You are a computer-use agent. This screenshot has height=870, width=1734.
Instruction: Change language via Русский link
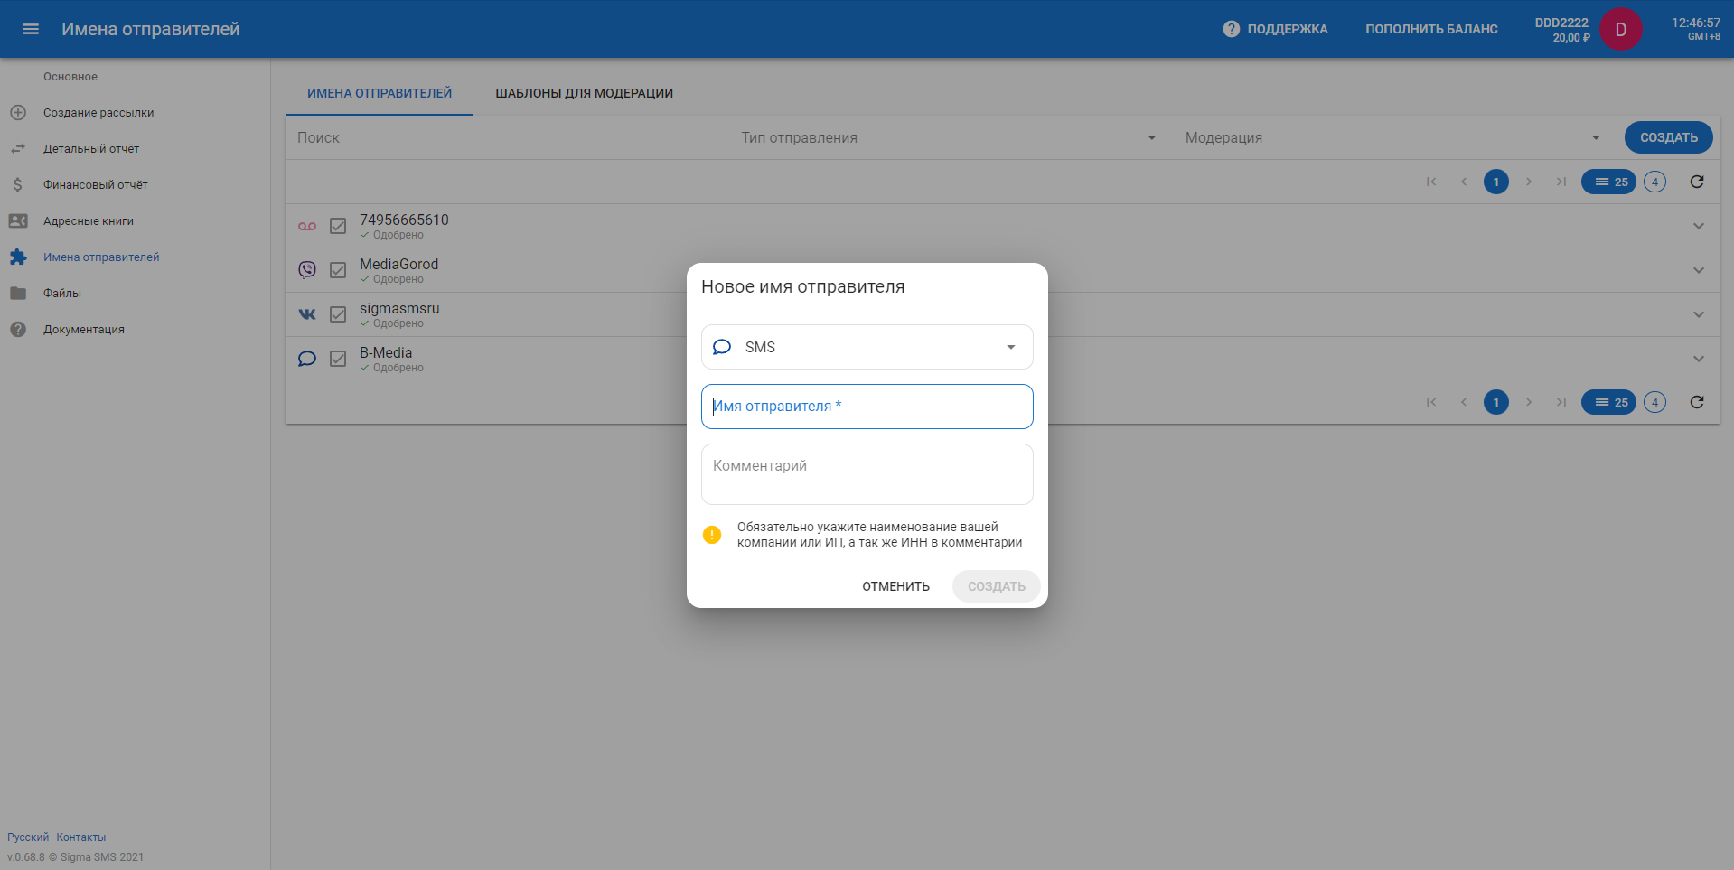(28, 837)
